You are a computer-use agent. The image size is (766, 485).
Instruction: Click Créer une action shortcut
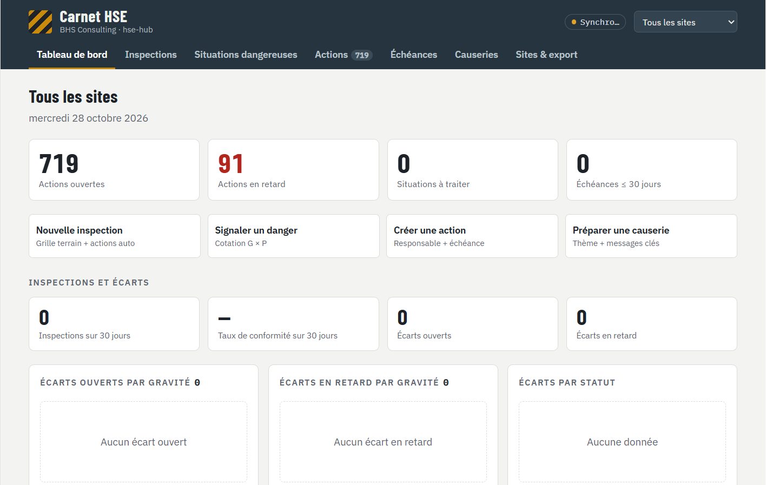click(472, 236)
